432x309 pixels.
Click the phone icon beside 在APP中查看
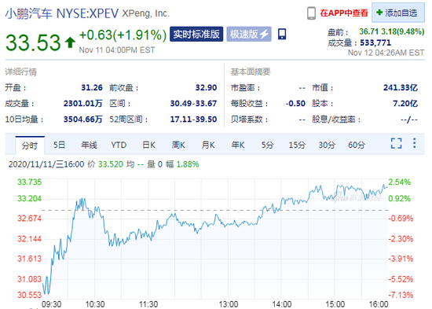coord(311,13)
